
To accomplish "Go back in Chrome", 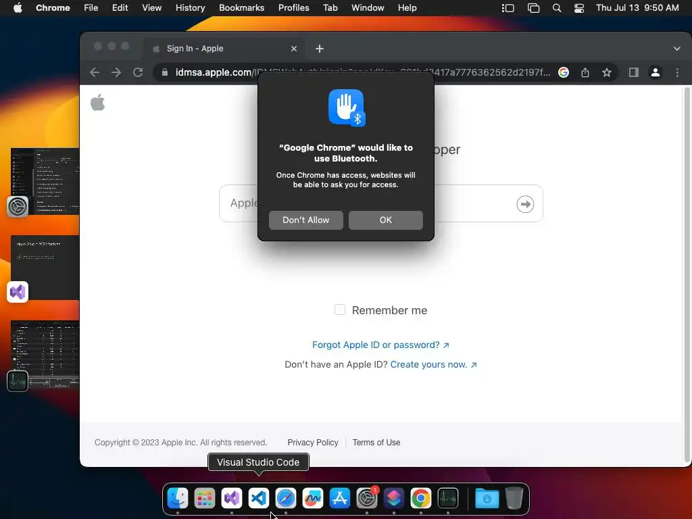I will [x=95, y=72].
